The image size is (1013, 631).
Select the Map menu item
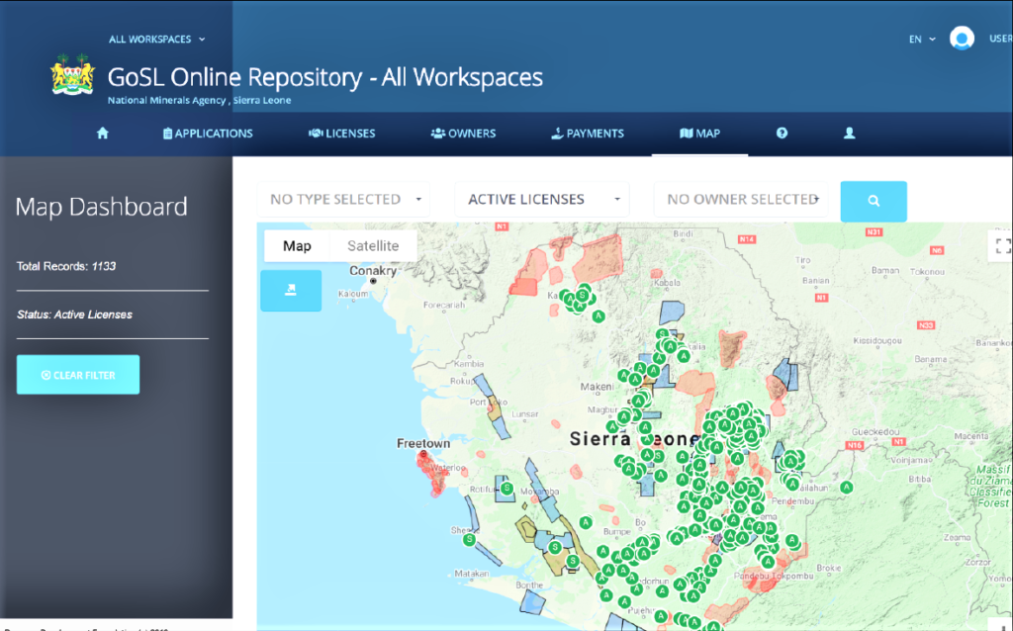(699, 134)
